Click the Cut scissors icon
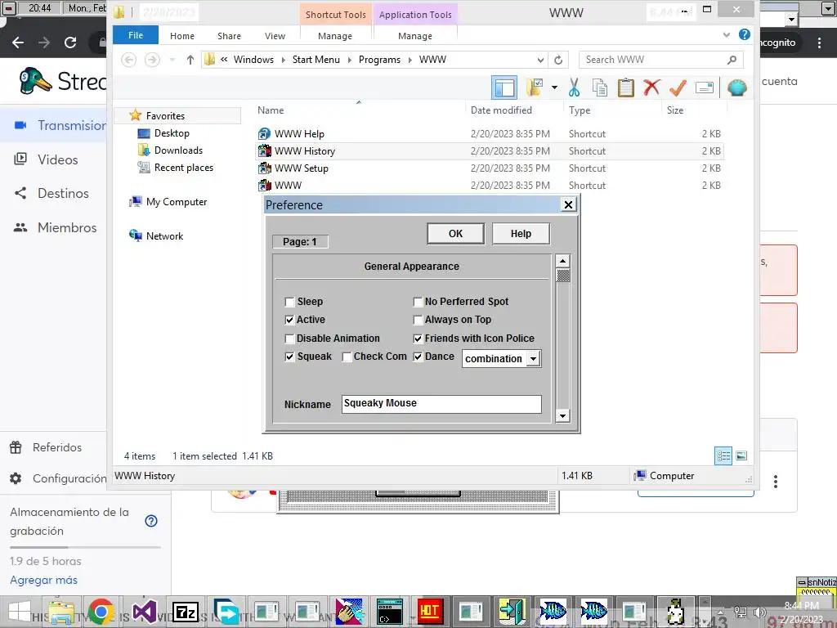This screenshot has height=628, width=837. pos(574,87)
